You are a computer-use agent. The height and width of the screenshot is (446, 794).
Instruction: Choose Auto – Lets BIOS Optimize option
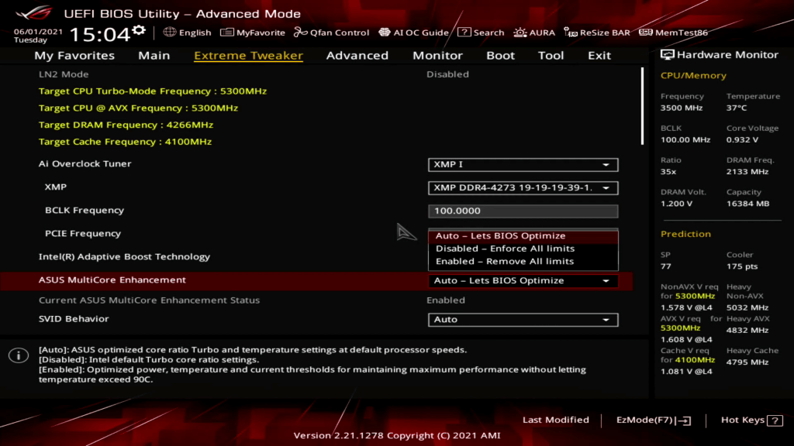(523, 235)
